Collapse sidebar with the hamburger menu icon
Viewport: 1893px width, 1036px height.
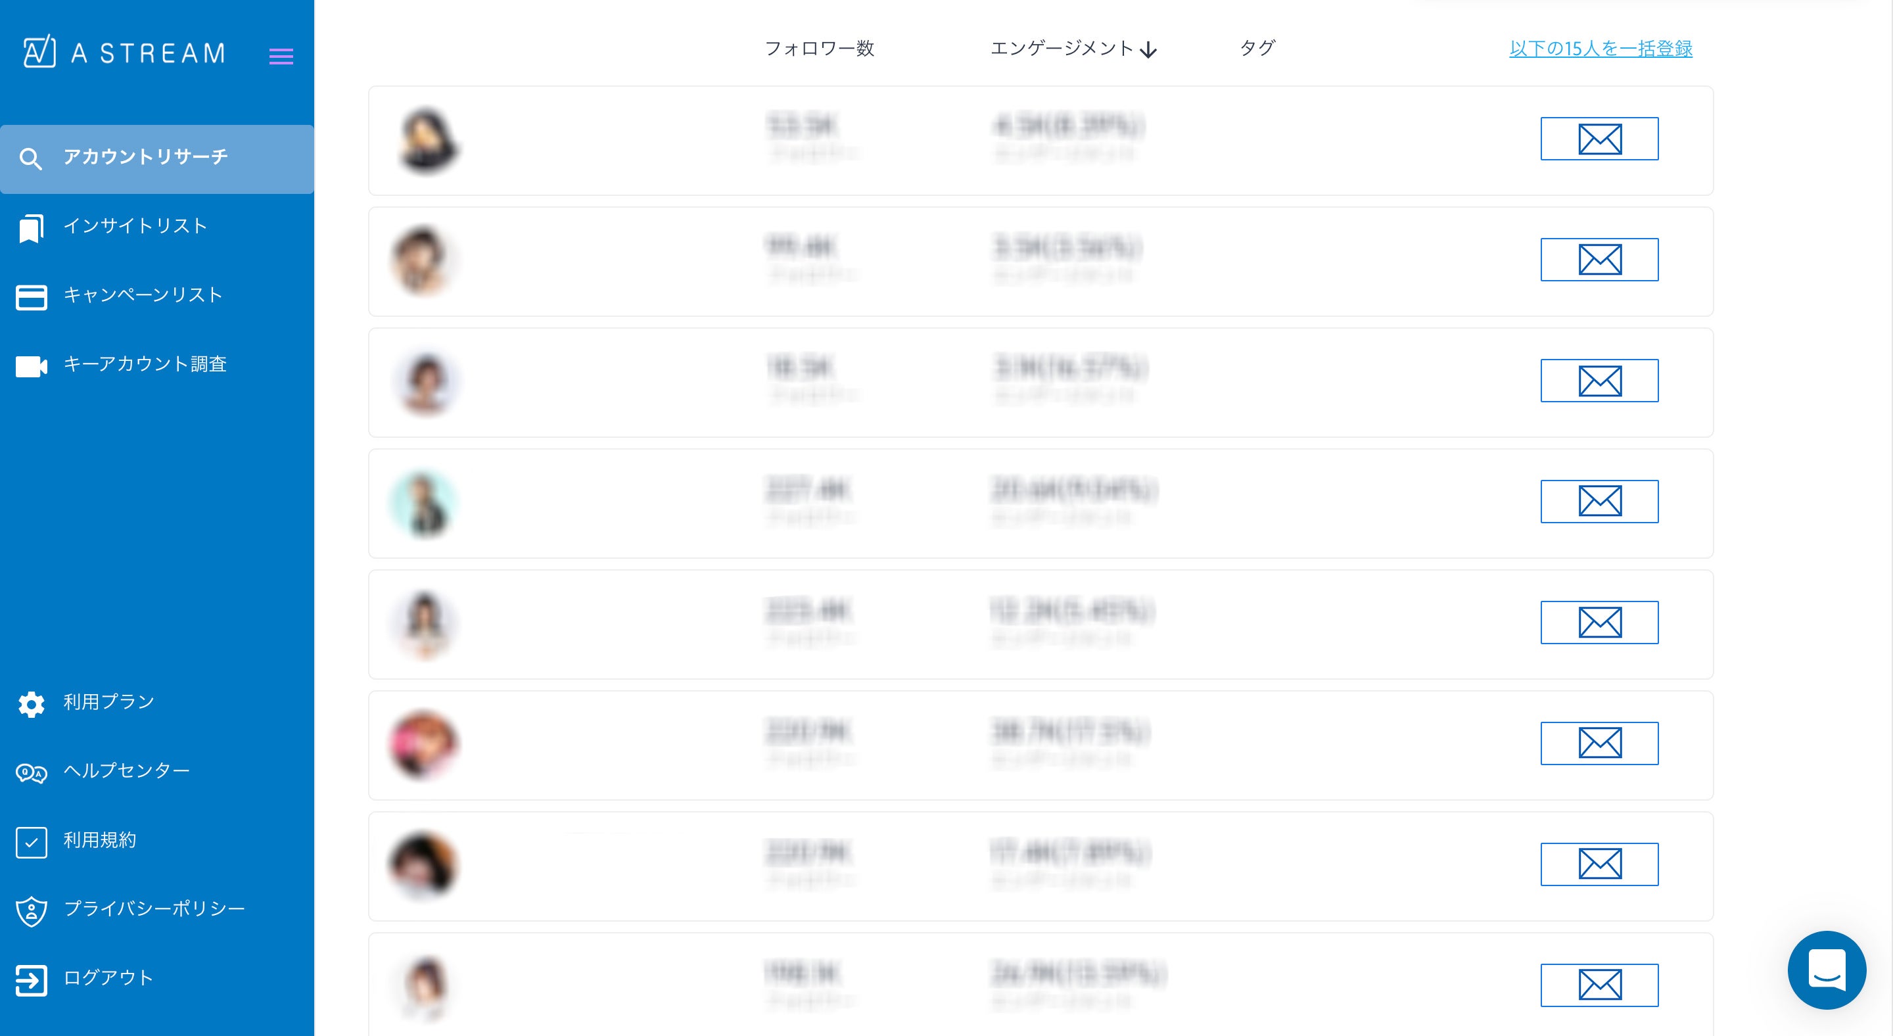pyautogui.click(x=281, y=57)
